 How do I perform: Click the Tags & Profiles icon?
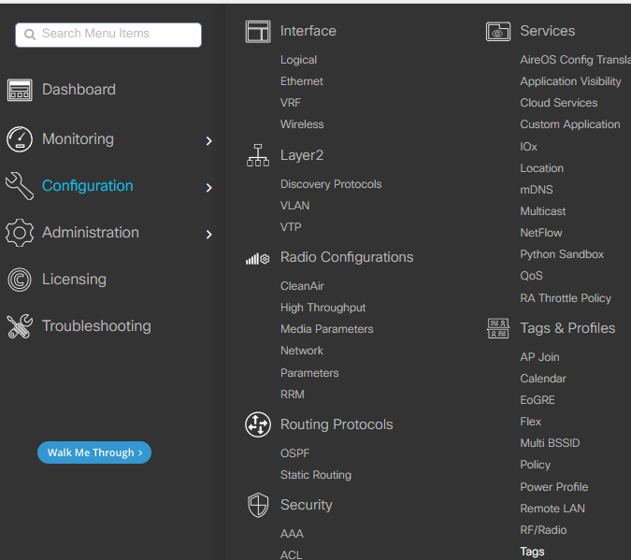point(498,328)
